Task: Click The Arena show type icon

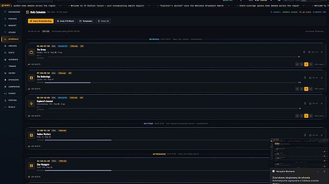Action: [31, 52]
